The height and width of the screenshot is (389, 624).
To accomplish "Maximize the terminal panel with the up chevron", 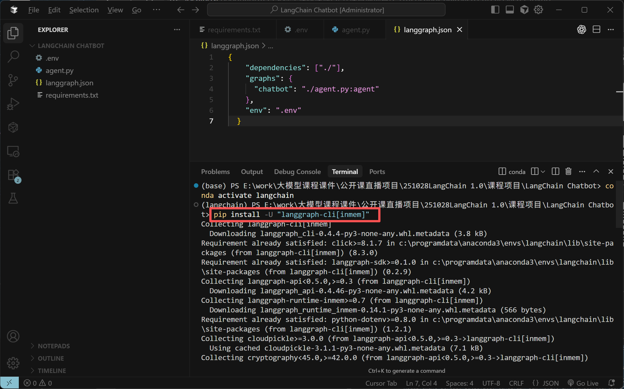I will tap(596, 171).
